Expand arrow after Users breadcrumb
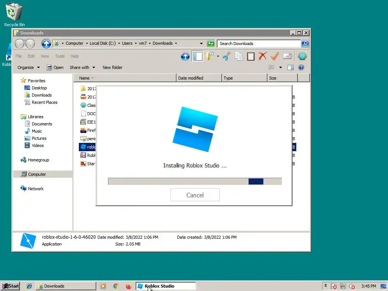The width and height of the screenshot is (388, 291). (x=136, y=44)
